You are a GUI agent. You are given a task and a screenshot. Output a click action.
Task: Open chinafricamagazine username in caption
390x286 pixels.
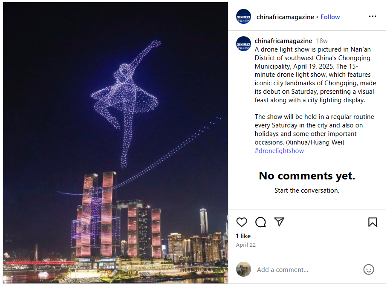[283, 41]
